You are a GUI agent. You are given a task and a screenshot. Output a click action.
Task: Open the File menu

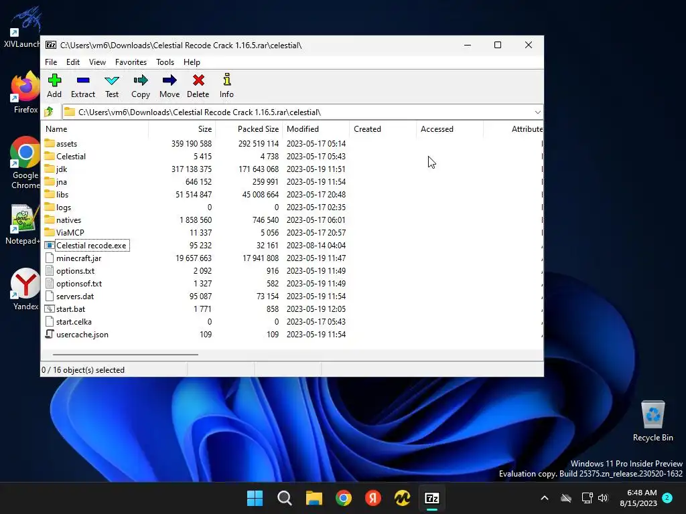(x=51, y=62)
